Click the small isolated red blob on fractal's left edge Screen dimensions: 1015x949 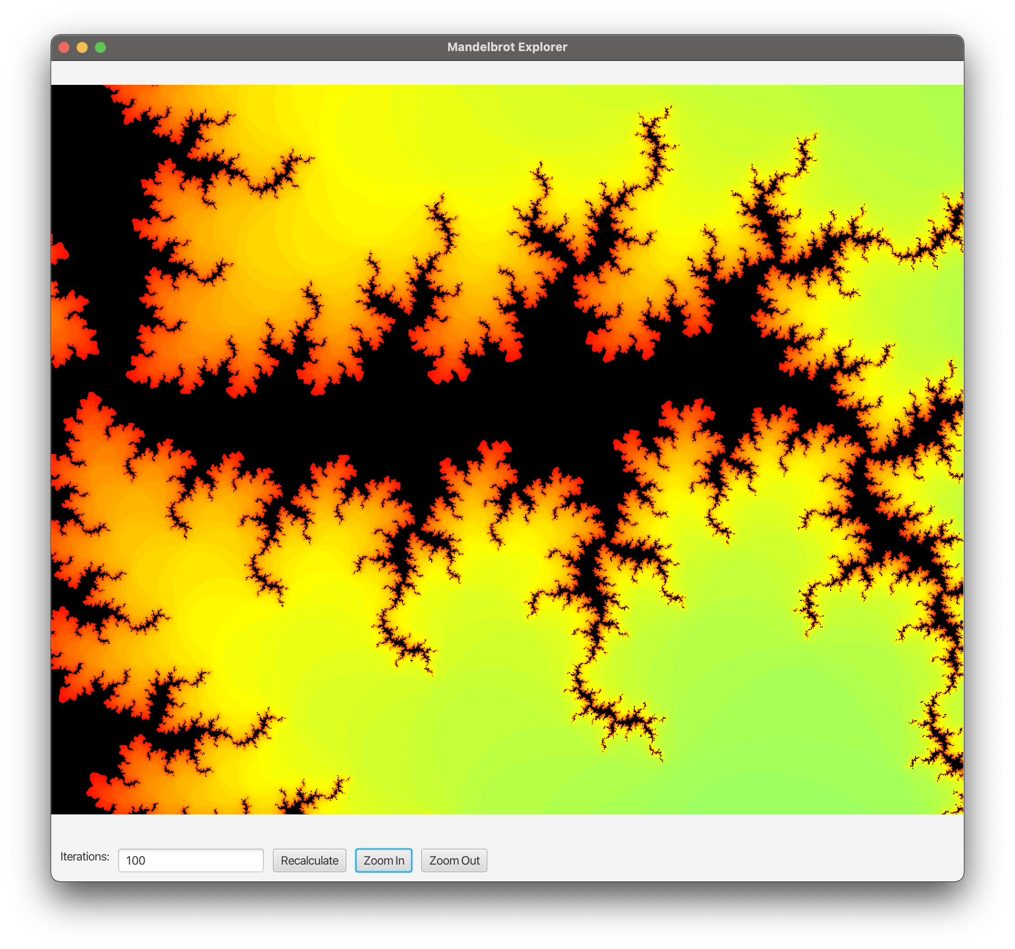(x=59, y=253)
